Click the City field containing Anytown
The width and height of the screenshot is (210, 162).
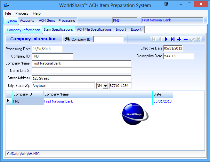[63, 86]
